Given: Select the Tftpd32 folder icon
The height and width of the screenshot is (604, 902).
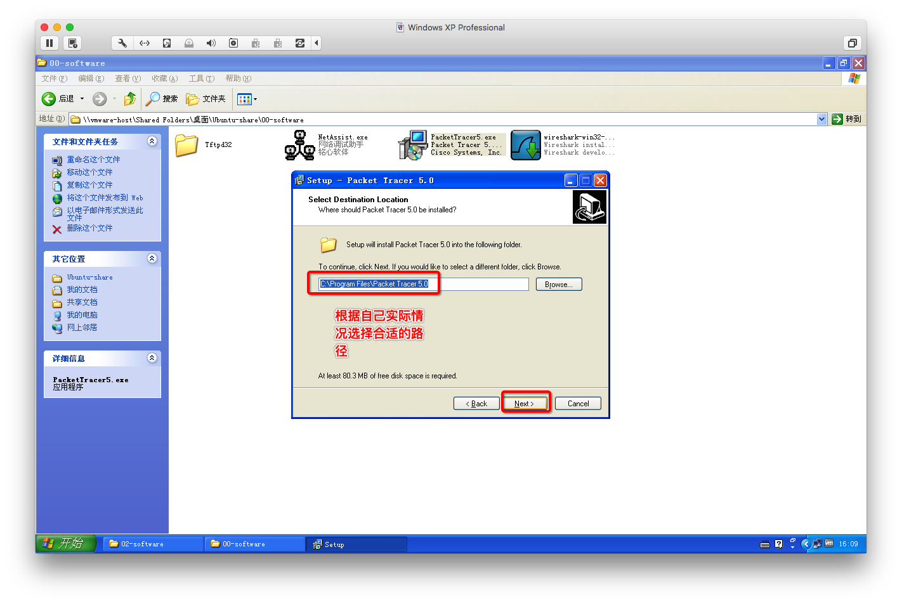Looking at the screenshot, I should click(186, 145).
